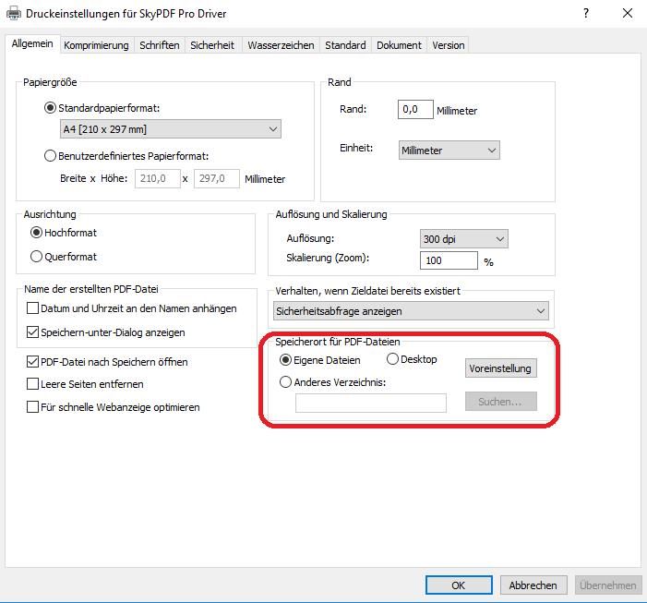Click the Voreinstellung button
The height and width of the screenshot is (603, 647).
click(501, 368)
